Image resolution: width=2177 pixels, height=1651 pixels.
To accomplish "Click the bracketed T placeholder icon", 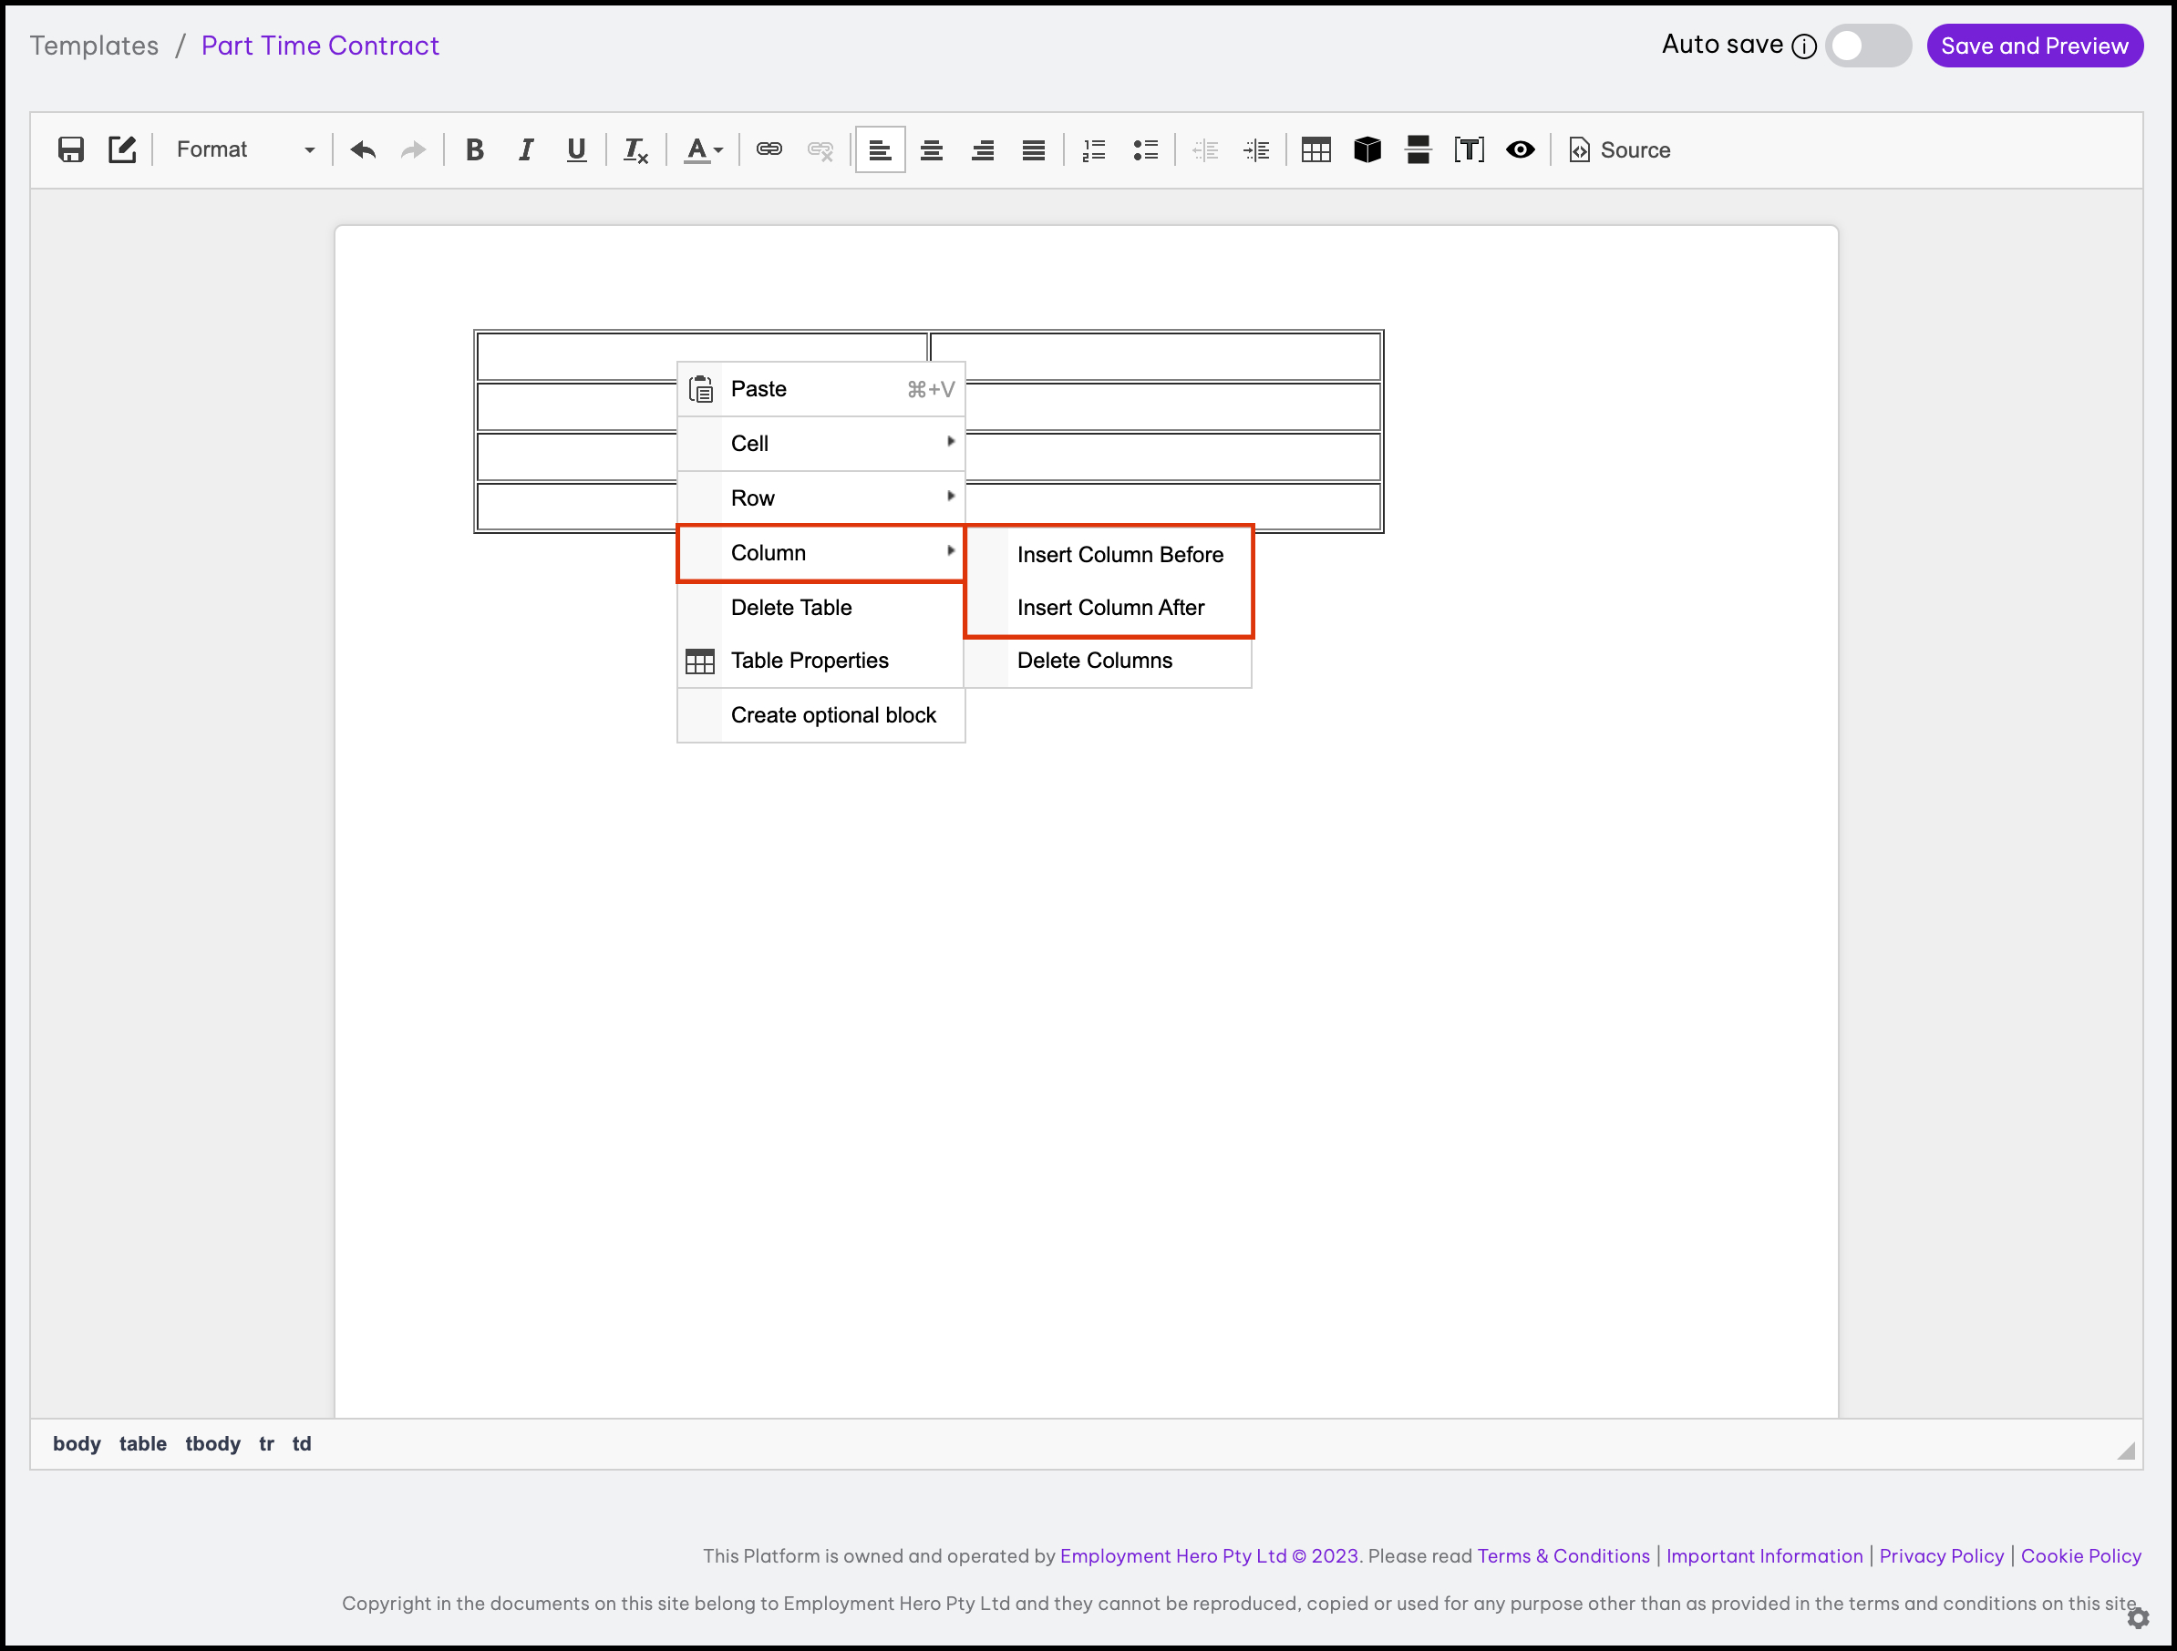I will [x=1470, y=149].
